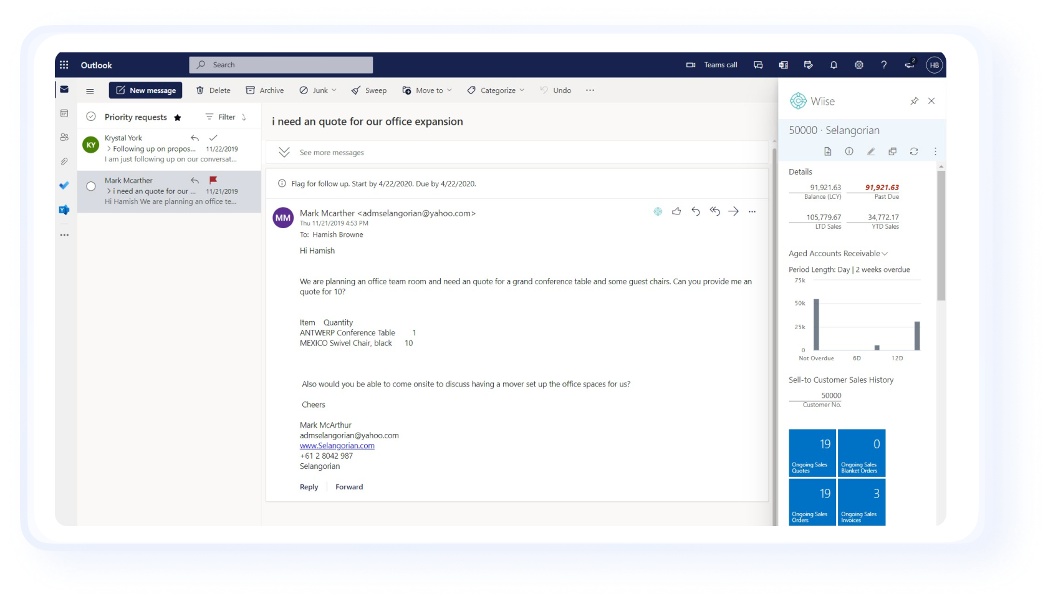Open the OneNote feed icon in header
Screen dimensions: 1048x601
point(783,65)
